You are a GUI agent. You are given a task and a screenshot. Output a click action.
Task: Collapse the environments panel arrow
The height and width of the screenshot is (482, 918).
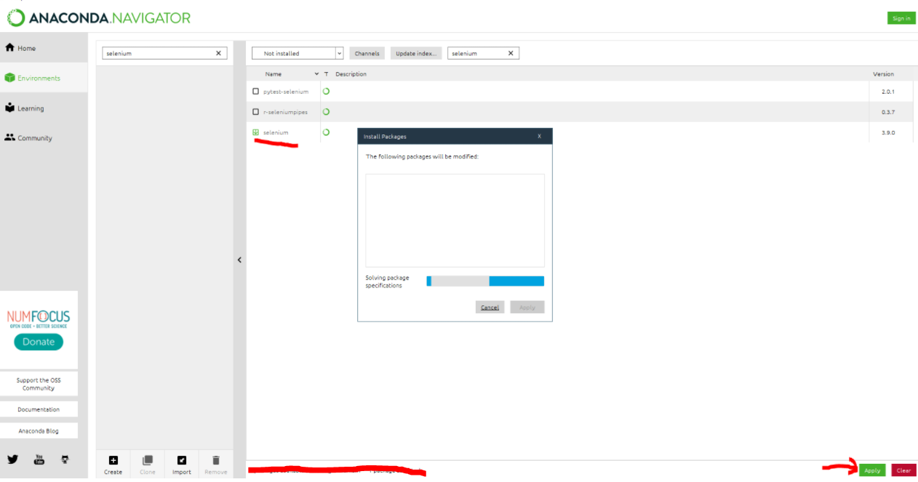tap(239, 260)
